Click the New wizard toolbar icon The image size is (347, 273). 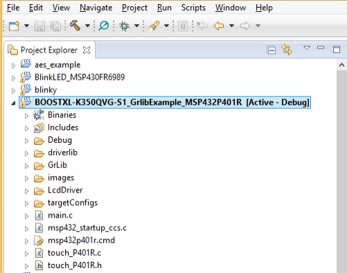(15, 26)
